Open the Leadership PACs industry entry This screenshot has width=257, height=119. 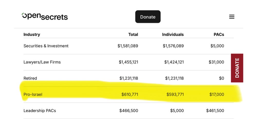coord(40,111)
